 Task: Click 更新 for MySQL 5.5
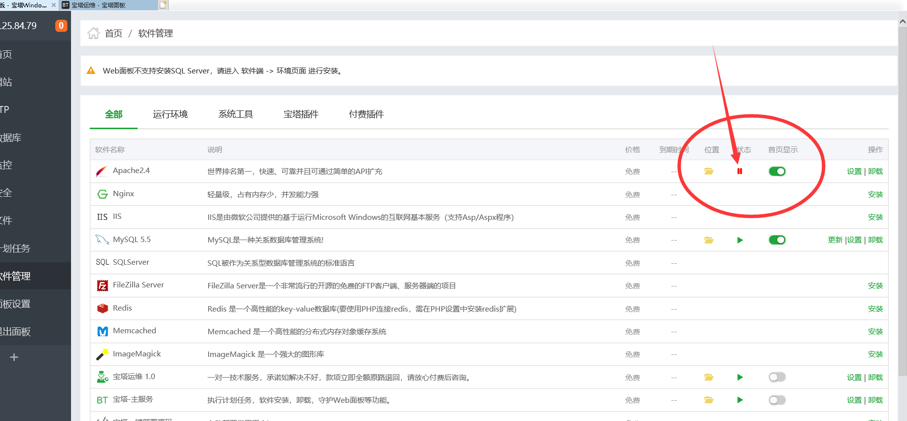(x=835, y=240)
